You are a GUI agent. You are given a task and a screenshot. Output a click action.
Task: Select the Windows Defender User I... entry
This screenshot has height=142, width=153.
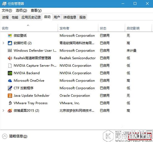35,51
